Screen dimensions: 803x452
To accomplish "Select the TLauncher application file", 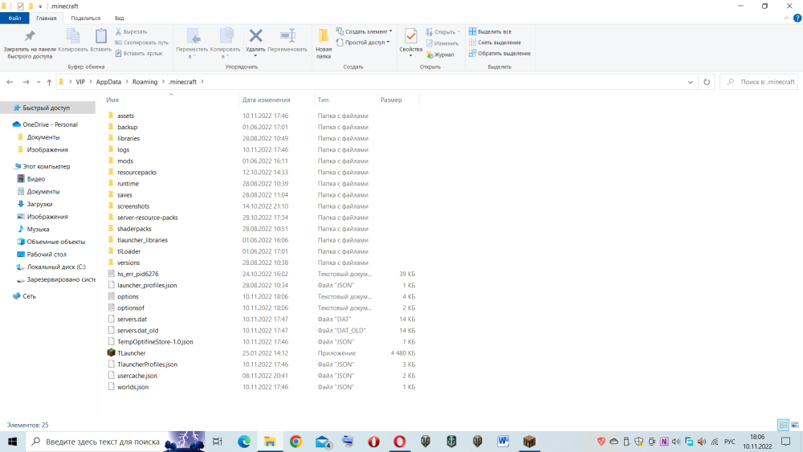I will pos(131,353).
